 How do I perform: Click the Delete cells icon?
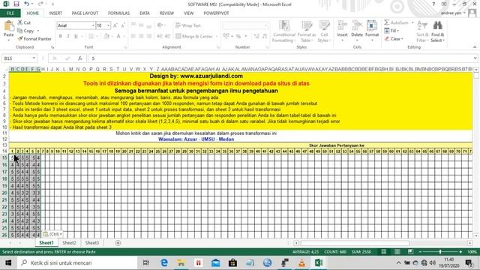pyautogui.click(x=357, y=26)
